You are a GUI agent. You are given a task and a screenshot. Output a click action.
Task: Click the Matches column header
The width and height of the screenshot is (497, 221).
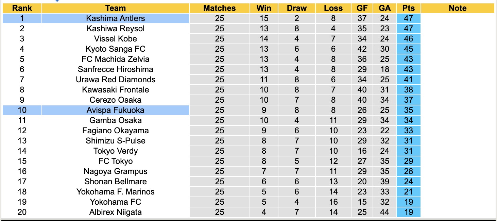(220, 8)
